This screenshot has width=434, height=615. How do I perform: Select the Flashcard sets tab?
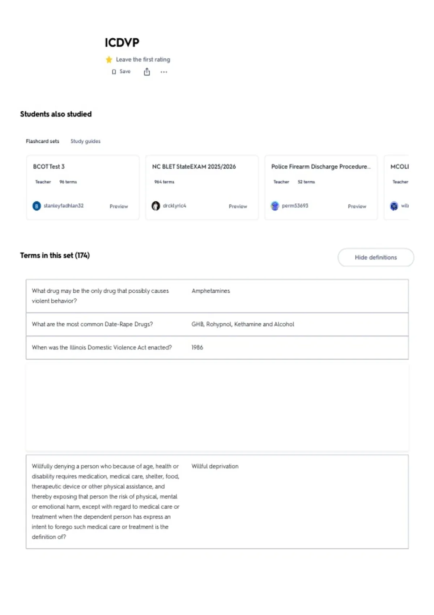[42, 141]
